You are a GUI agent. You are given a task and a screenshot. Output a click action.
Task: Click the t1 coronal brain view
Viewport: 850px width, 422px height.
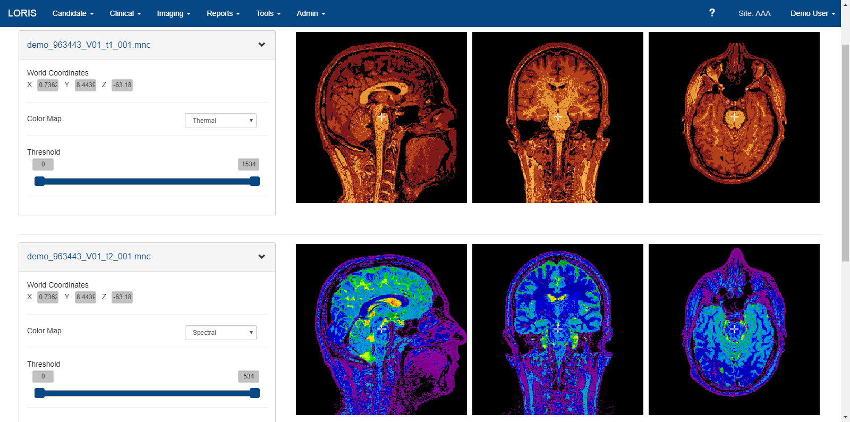(x=558, y=117)
